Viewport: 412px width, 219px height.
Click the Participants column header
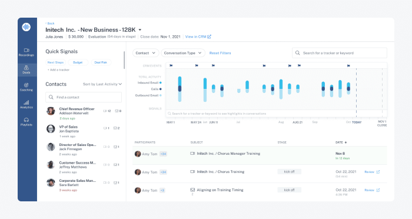(x=145, y=142)
